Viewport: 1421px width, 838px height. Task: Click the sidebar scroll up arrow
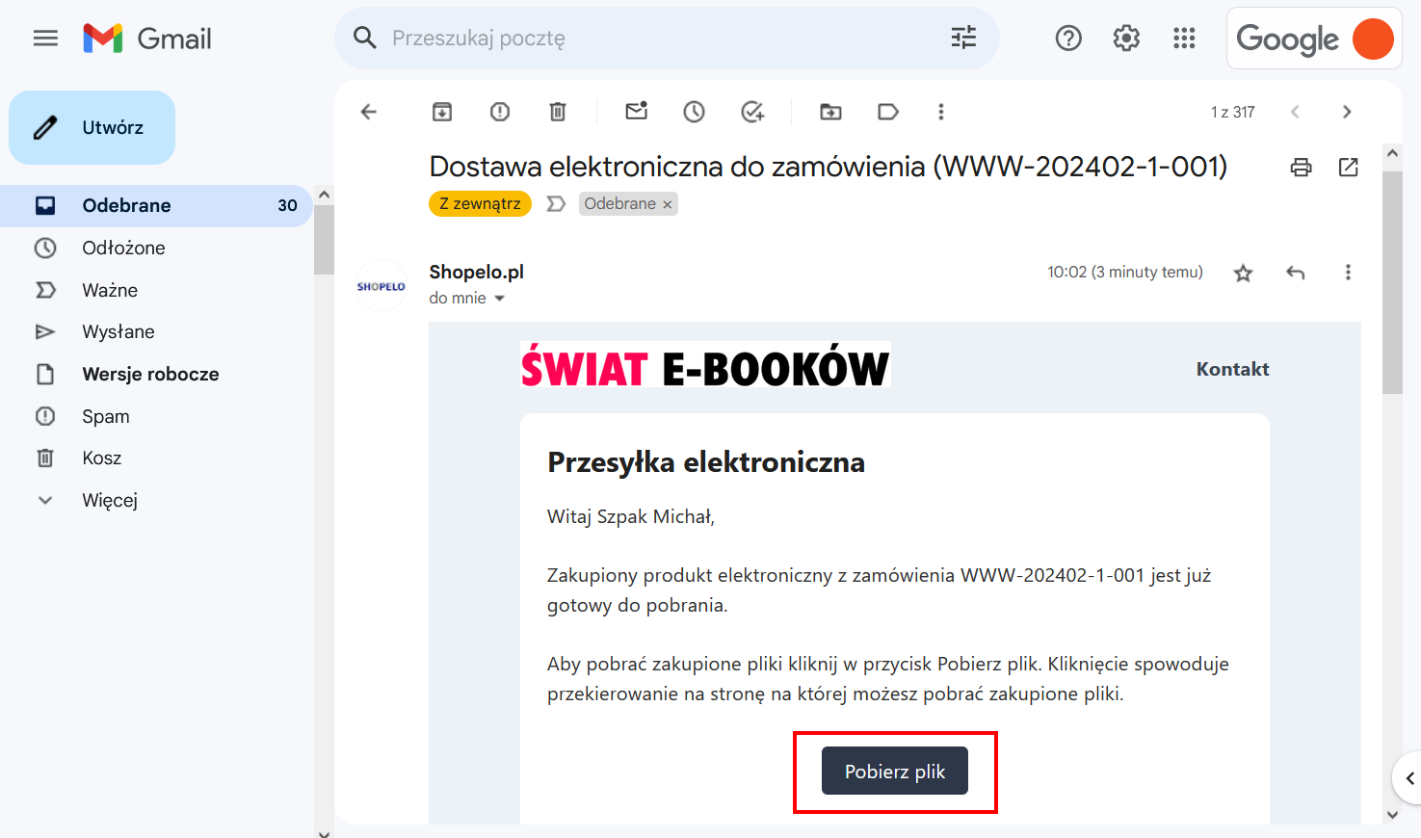(x=324, y=195)
